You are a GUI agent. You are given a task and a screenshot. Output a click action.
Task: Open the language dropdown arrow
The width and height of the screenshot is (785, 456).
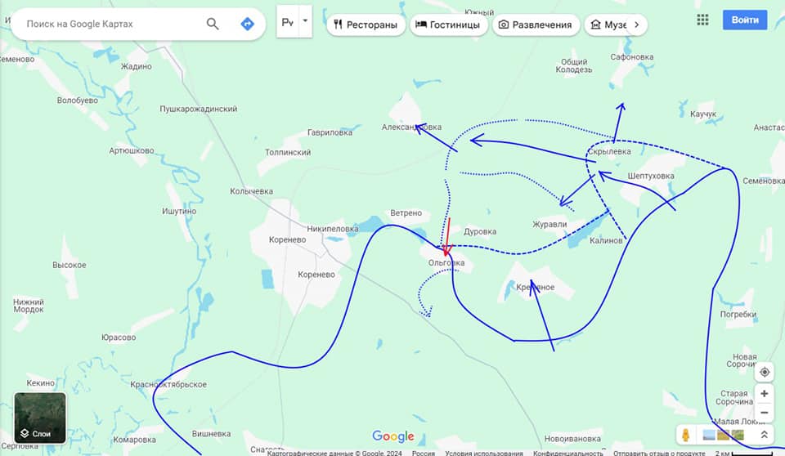pos(305,21)
